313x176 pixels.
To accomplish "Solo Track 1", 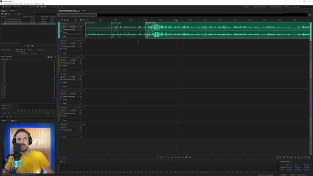I will (78, 24).
